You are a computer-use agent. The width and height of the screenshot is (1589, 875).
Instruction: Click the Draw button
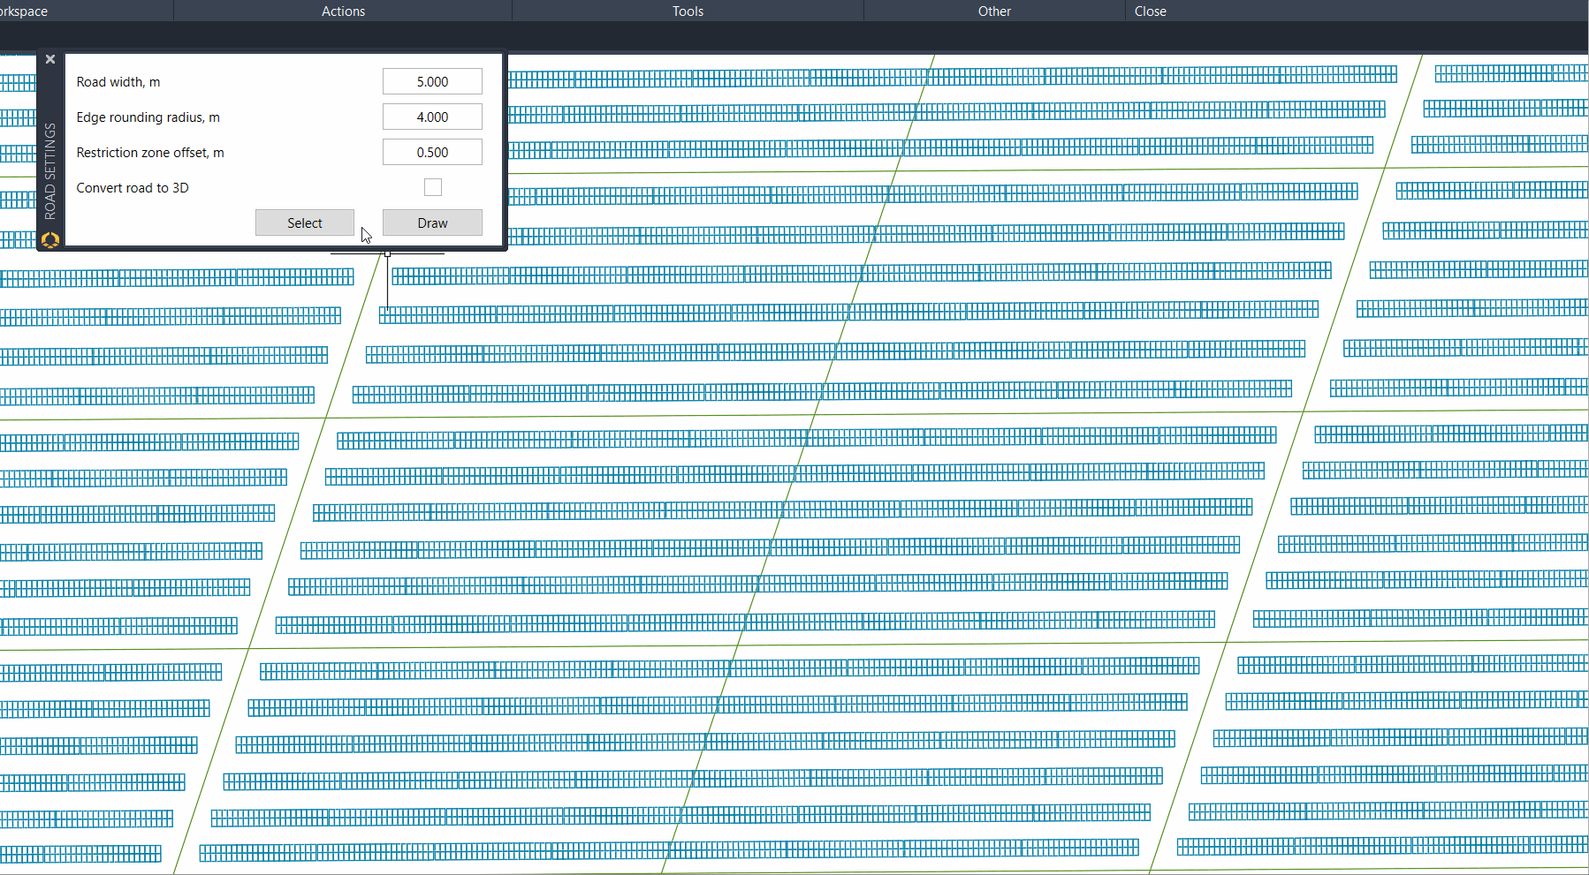pyautogui.click(x=432, y=223)
